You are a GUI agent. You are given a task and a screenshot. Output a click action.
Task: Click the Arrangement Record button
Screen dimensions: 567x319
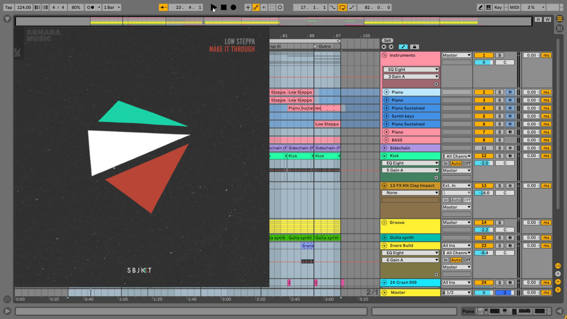[233, 8]
